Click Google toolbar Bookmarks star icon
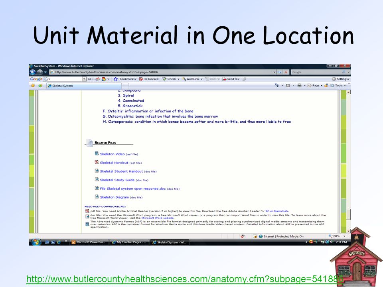This screenshot has height=287, width=383. pyautogui.click(x=116, y=79)
